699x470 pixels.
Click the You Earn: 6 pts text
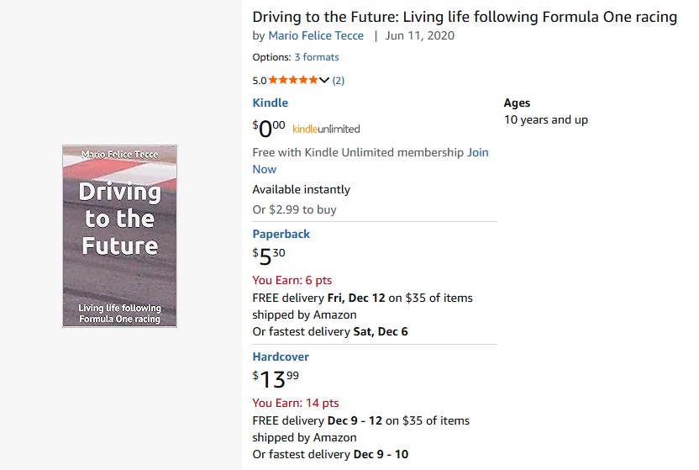(x=292, y=280)
